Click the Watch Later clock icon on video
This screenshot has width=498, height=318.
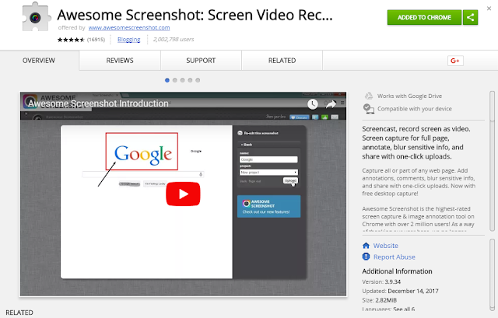[x=313, y=103]
